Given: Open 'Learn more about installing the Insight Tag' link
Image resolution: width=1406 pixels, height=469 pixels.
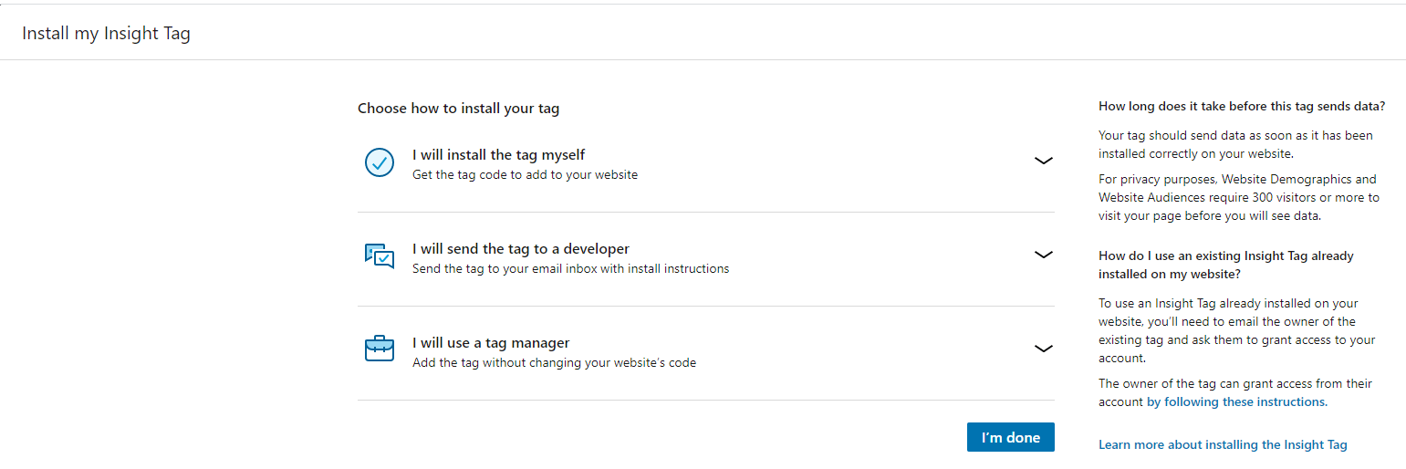Looking at the screenshot, I should (1223, 444).
